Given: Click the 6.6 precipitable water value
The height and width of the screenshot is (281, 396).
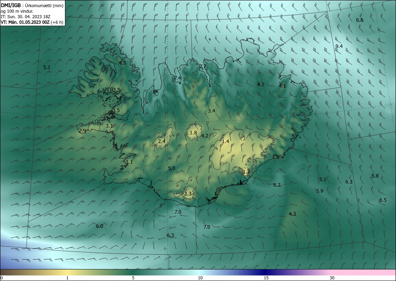Looking at the screenshot, I should (360, 20).
